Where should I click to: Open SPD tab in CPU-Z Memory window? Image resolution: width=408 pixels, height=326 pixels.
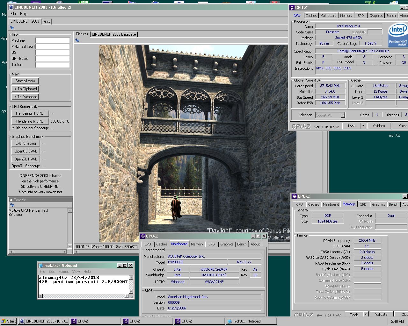(363, 204)
